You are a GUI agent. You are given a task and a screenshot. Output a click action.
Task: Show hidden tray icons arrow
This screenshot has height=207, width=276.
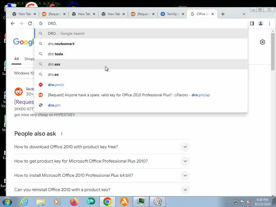click(x=229, y=202)
